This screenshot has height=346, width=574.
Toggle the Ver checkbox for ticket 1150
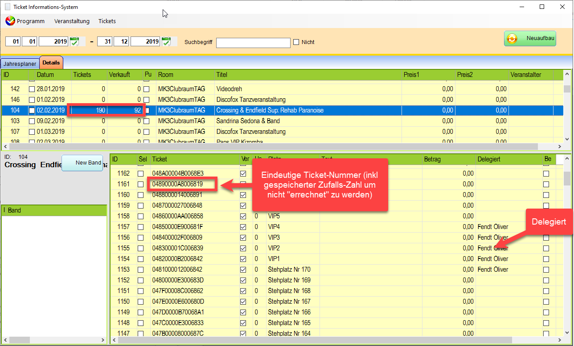(243, 302)
